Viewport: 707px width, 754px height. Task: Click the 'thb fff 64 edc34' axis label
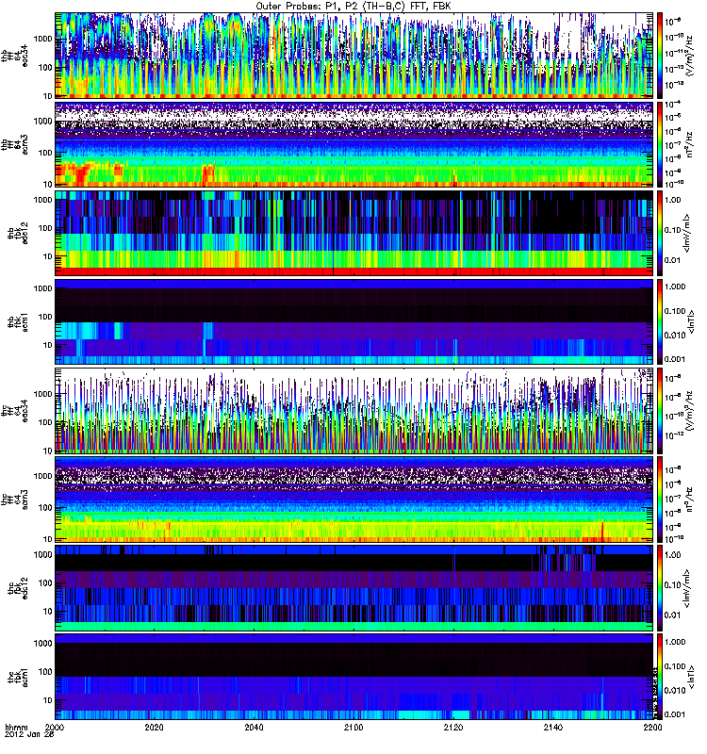click(x=19, y=55)
